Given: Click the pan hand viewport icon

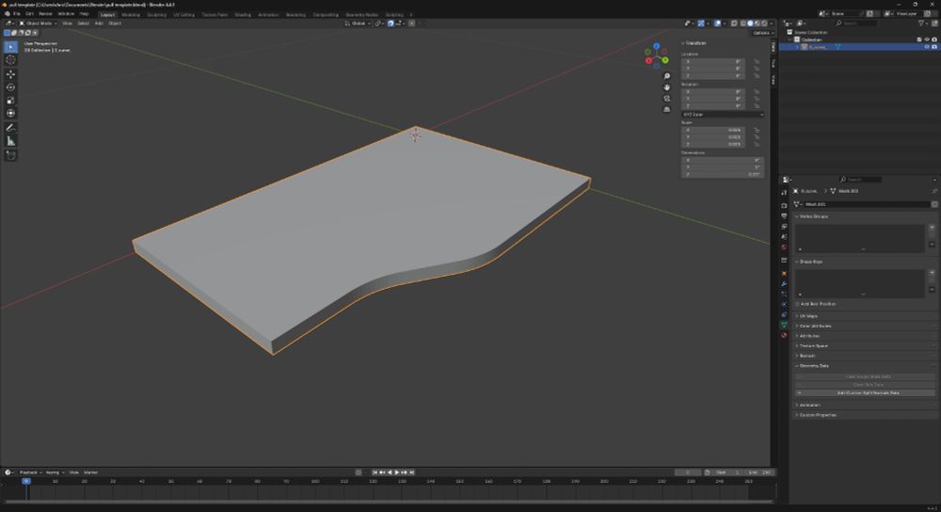Looking at the screenshot, I should pyautogui.click(x=667, y=88).
